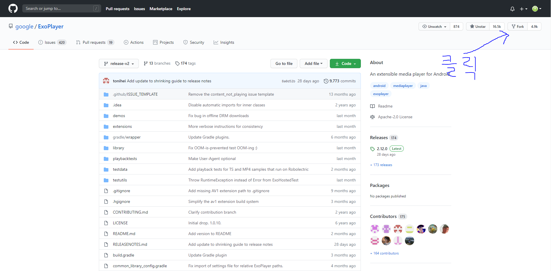Click the GitHub Octocat logo
This screenshot has height=271, width=551.
pos(13,8)
